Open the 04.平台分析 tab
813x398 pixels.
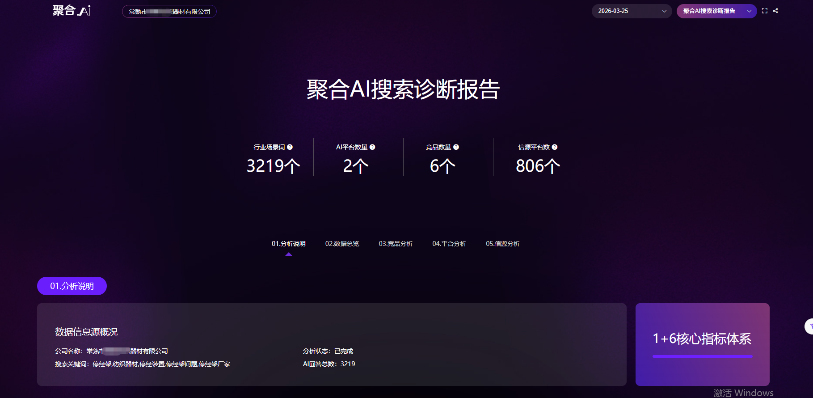point(449,244)
